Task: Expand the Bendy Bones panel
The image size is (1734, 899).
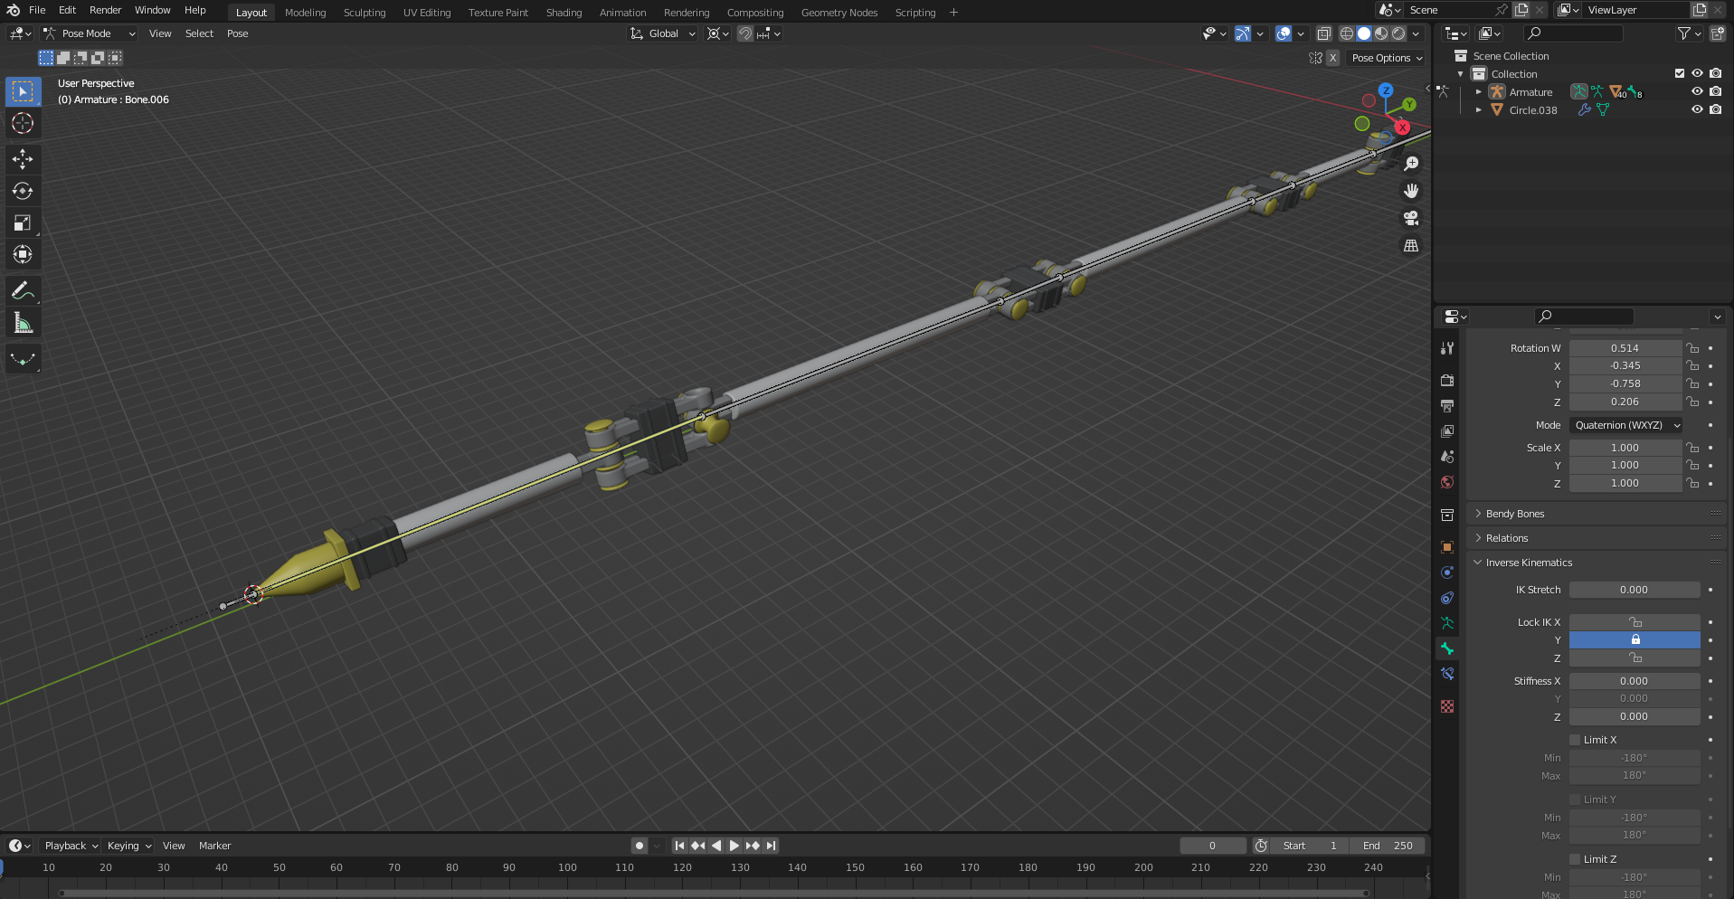Action: 1515,514
